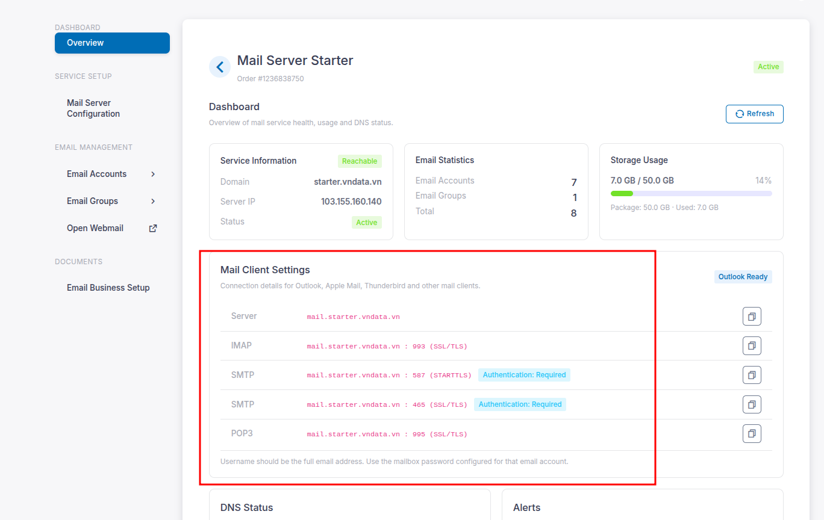
Task: Click the Package: 50.0 GB usage note
Action: pos(664,208)
